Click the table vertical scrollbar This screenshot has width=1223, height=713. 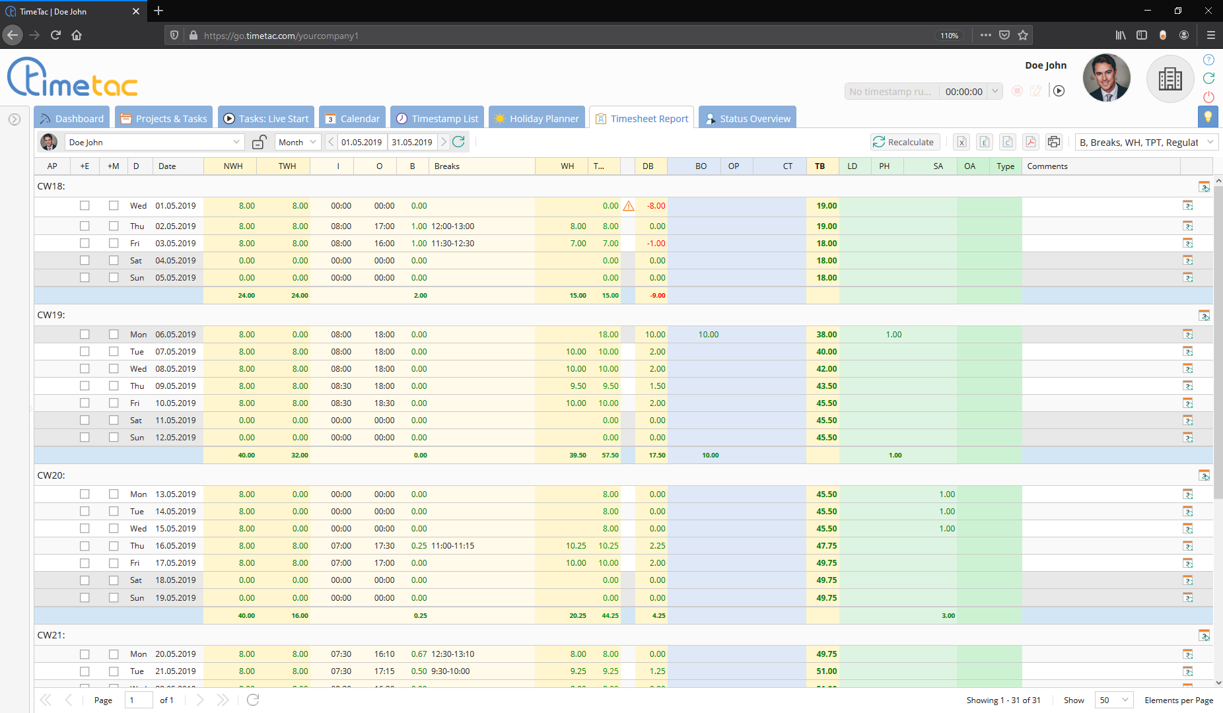tap(1218, 343)
